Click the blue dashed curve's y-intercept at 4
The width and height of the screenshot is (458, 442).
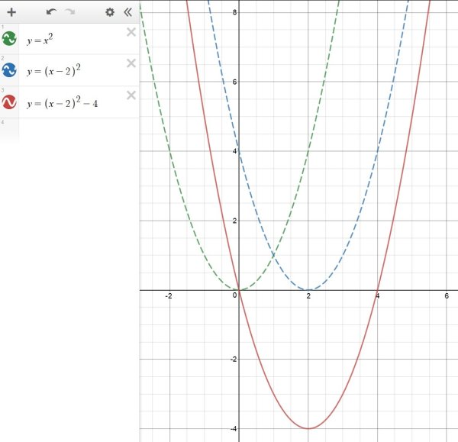pos(239,151)
